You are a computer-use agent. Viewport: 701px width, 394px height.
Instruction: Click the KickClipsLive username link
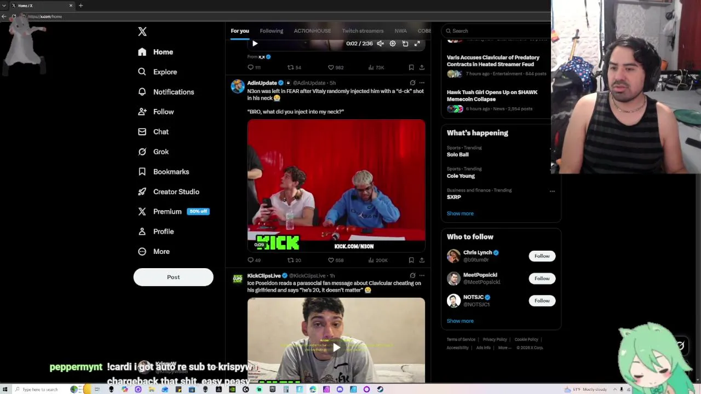pyautogui.click(x=263, y=275)
